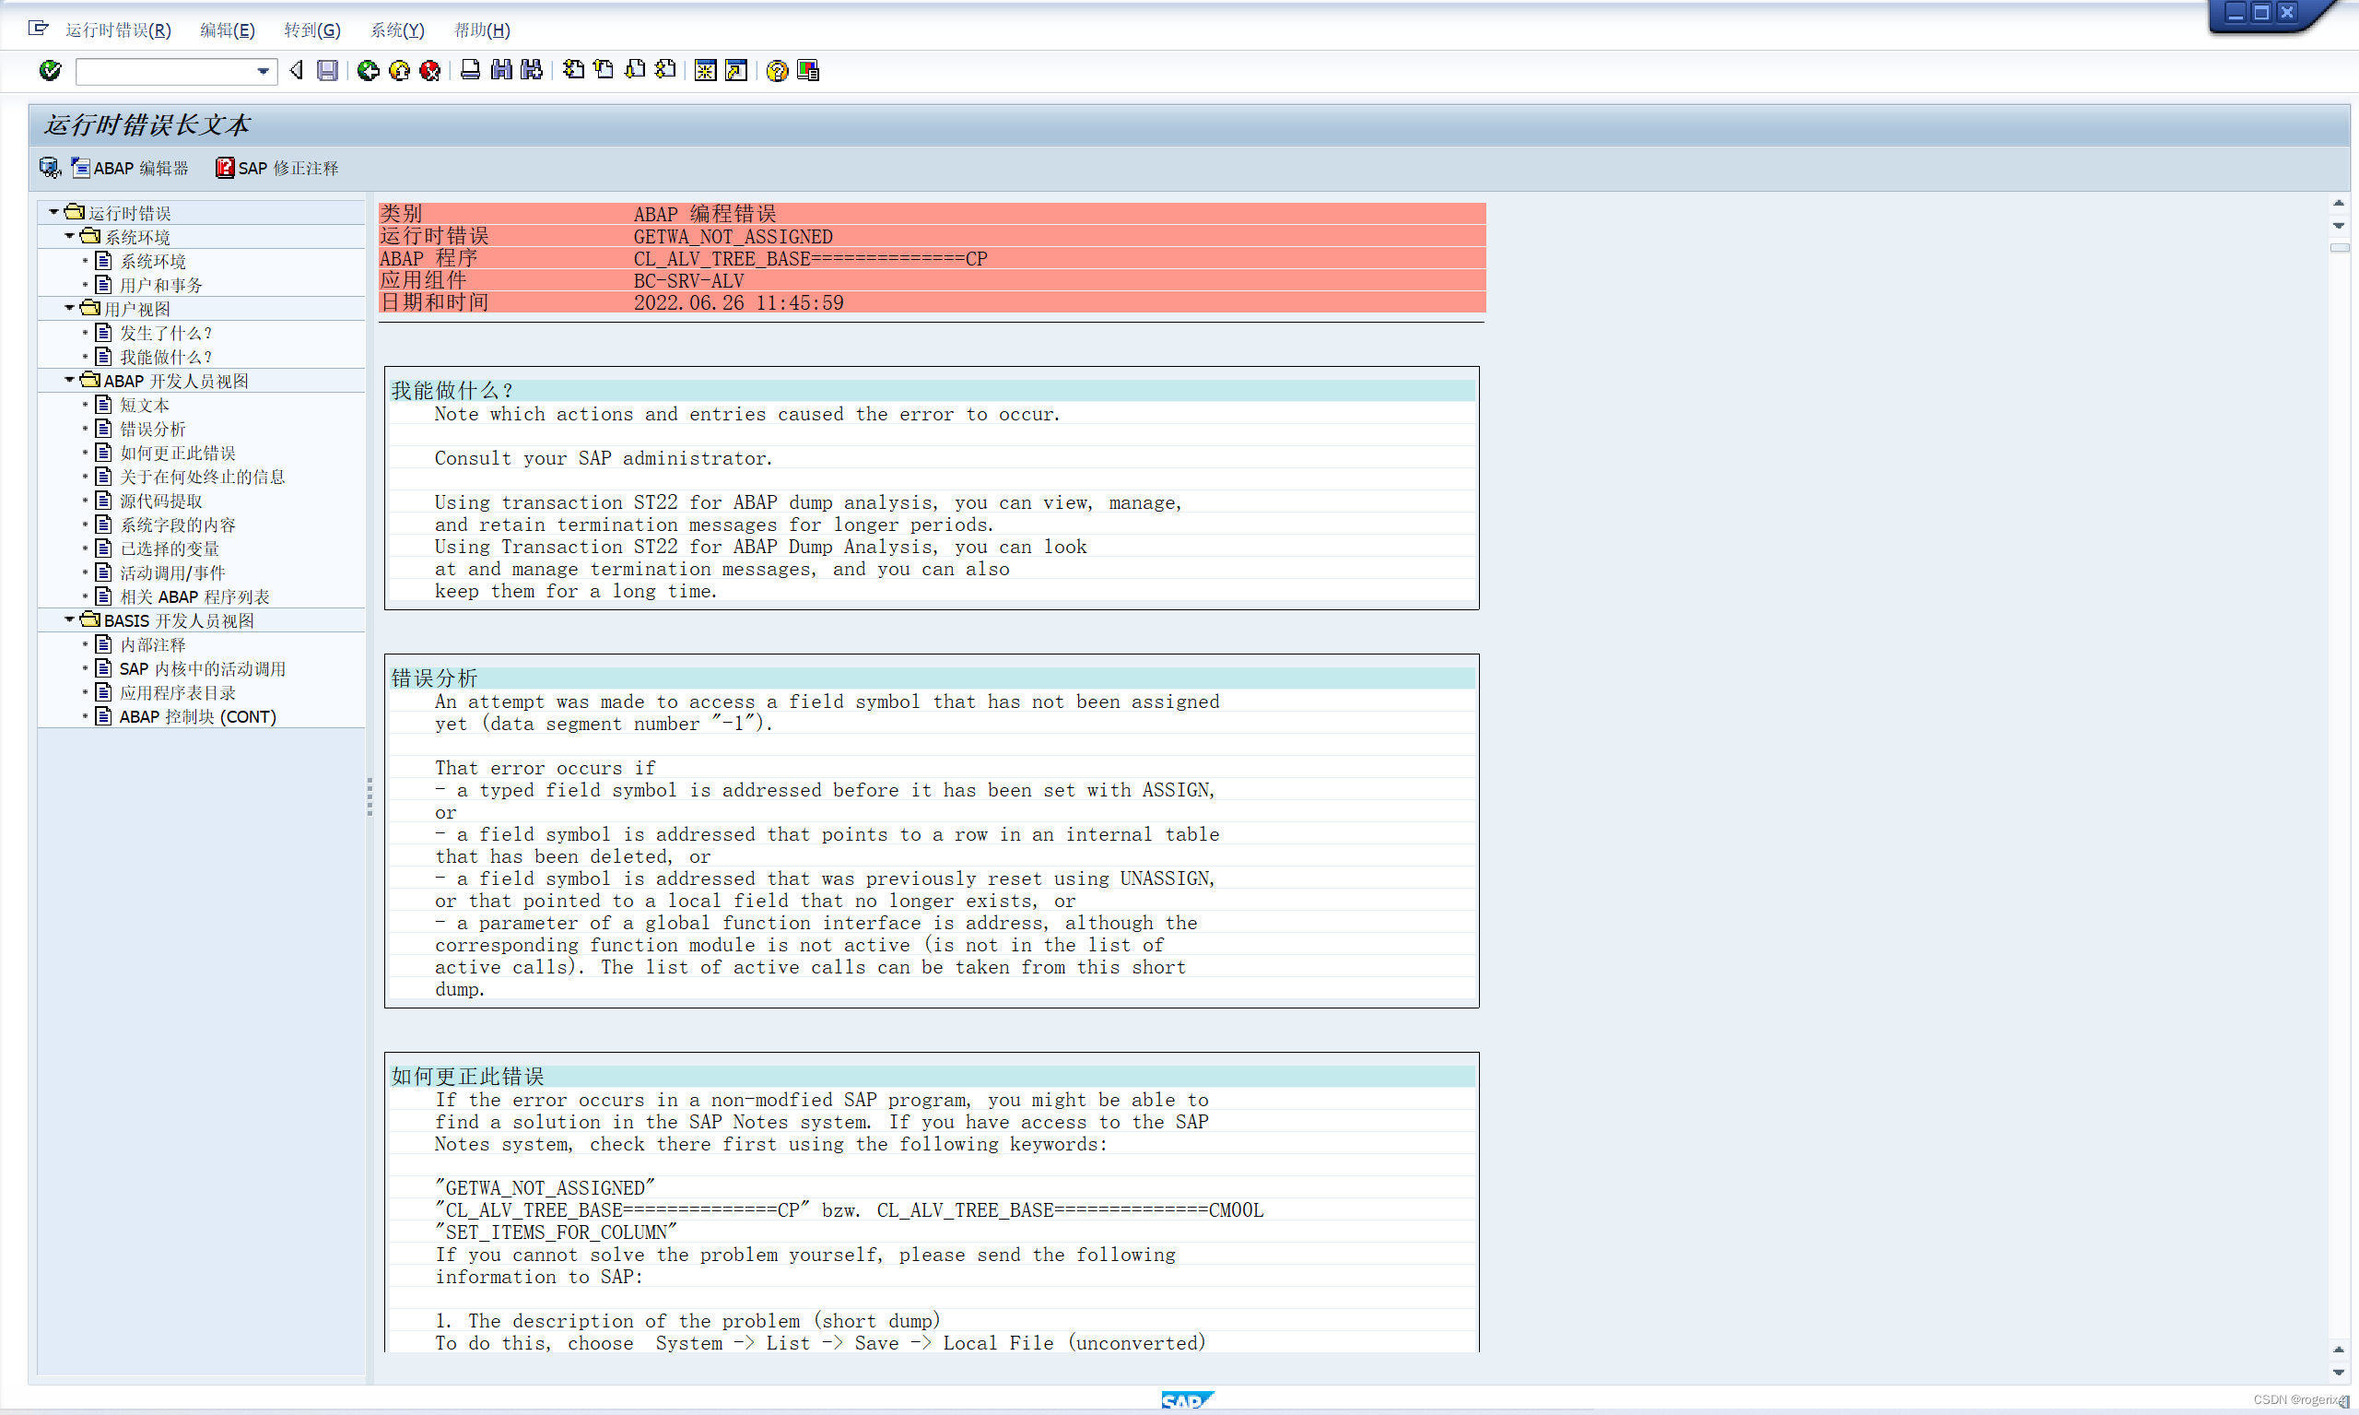Click the Find Next toolbar icon
The height and width of the screenshot is (1415, 2359).
530,71
